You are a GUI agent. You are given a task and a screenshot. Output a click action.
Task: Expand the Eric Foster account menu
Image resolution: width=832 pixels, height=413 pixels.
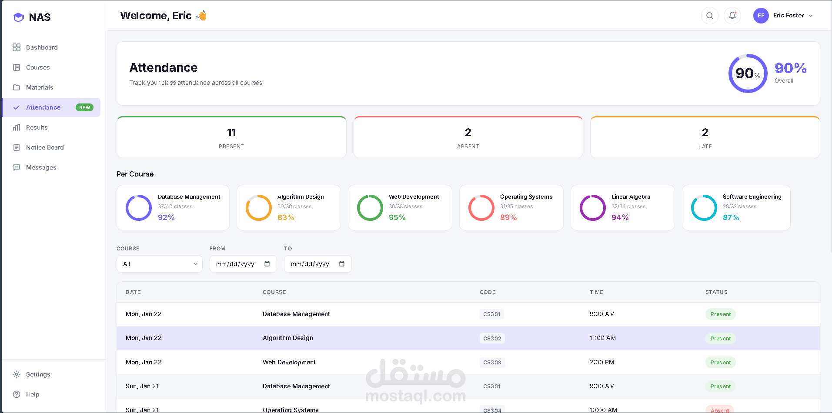click(783, 16)
